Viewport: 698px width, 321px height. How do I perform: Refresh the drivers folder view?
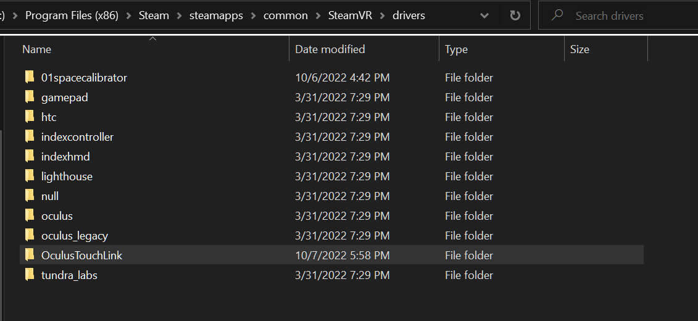tap(515, 15)
